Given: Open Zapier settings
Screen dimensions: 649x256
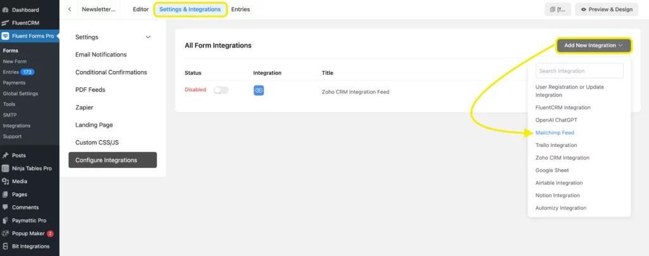Looking at the screenshot, I should tap(84, 108).
